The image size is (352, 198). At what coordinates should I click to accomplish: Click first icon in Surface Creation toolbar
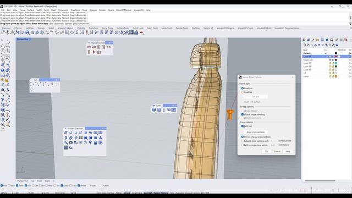point(66,133)
